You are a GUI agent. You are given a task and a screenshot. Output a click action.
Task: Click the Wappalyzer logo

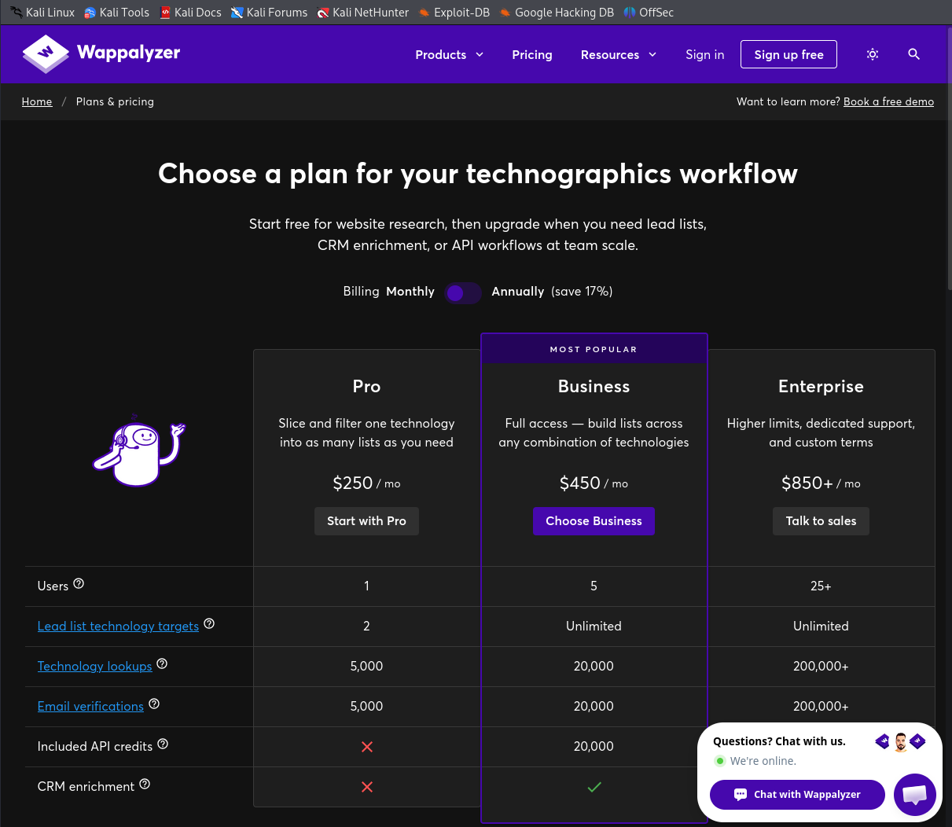101,53
